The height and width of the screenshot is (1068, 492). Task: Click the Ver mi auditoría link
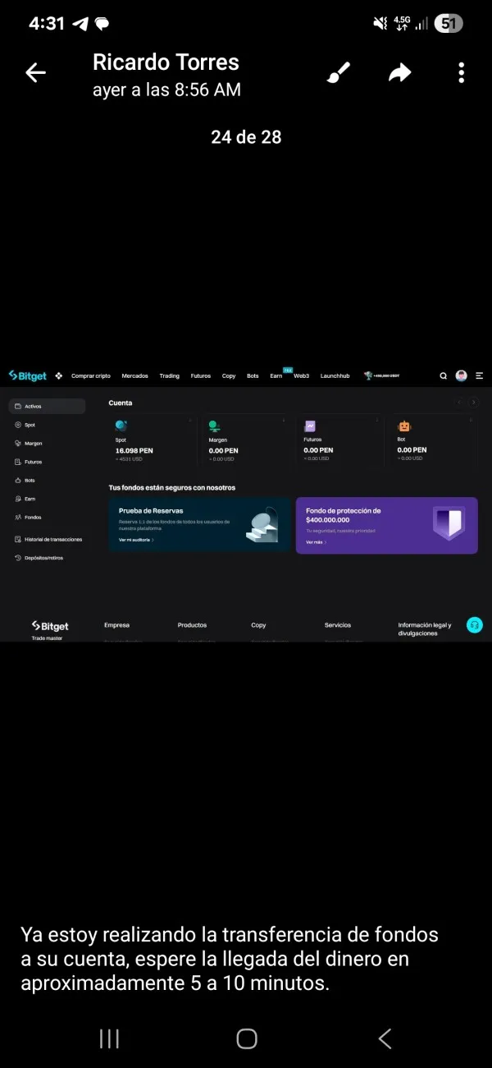136,540
